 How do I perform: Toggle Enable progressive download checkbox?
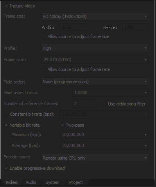(6, 168)
